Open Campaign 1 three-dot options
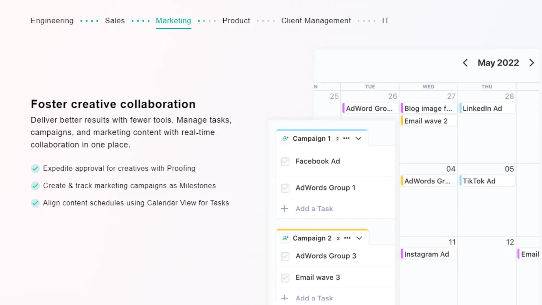This screenshot has width=542, height=305. click(x=346, y=138)
